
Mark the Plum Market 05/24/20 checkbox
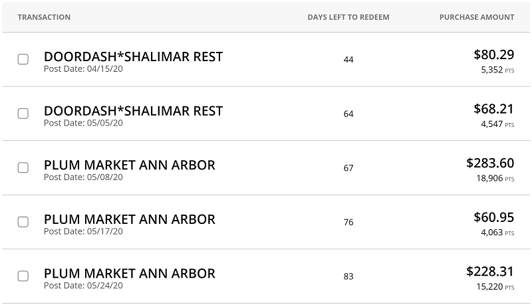pos(23,276)
